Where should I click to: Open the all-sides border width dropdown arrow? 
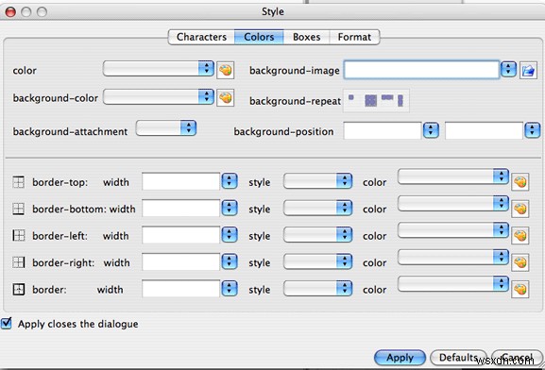[x=230, y=289]
